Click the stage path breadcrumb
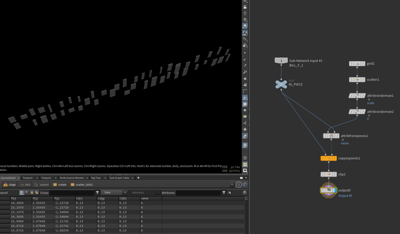 10,185
